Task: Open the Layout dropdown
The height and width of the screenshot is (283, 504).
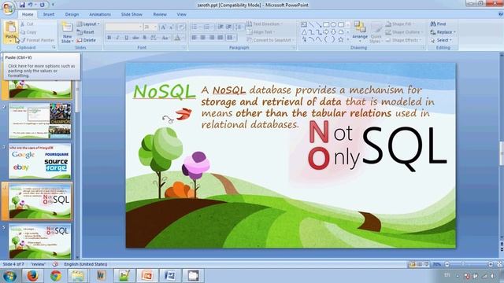Action: pyautogui.click(x=88, y=24)
